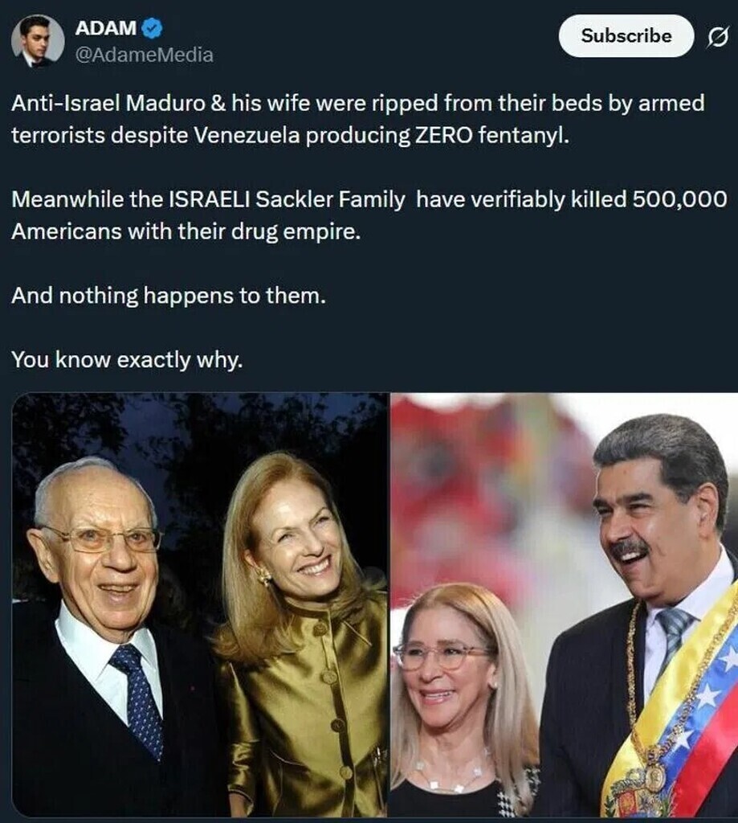Click the line "You know exactly why."
738x823 pixels.
(x=127, y=360)
